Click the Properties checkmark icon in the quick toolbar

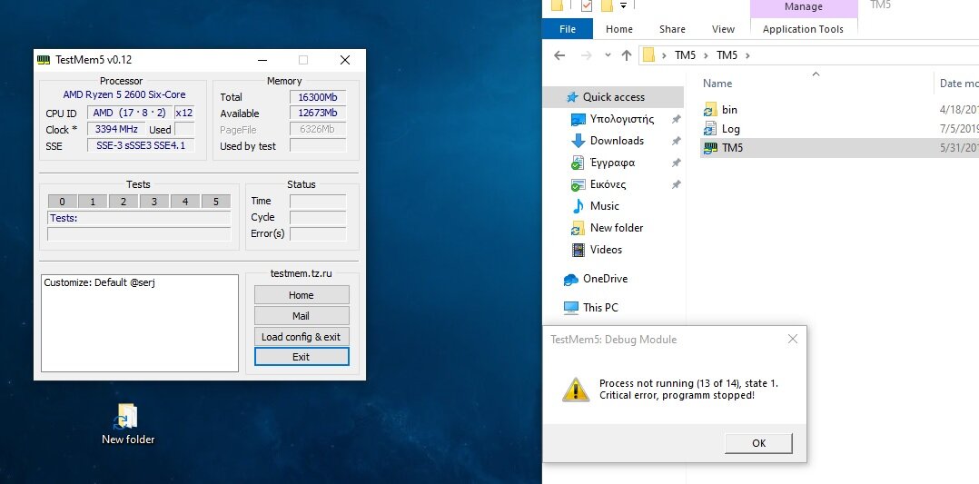(587, 5)
